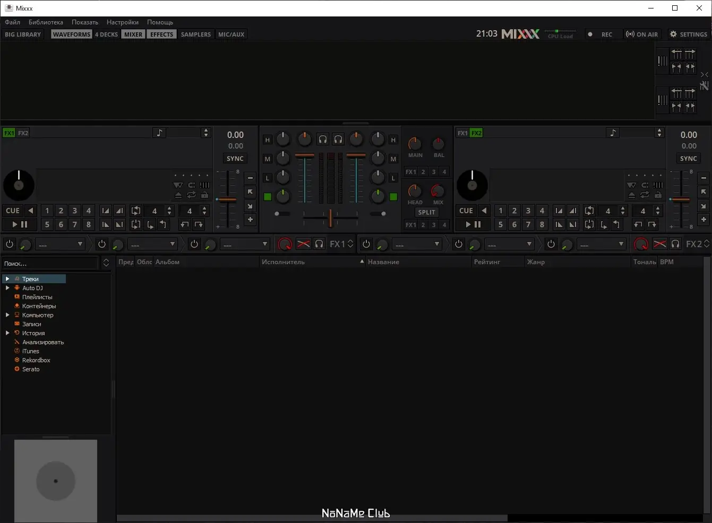Toggle left deck keylock padlock icon
The image size is (712, 523).
click(204, 195)
